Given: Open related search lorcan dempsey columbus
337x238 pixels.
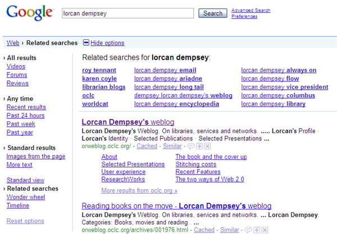Looking at the screenshot, I should pyautogui.click(x=278, y=95).
